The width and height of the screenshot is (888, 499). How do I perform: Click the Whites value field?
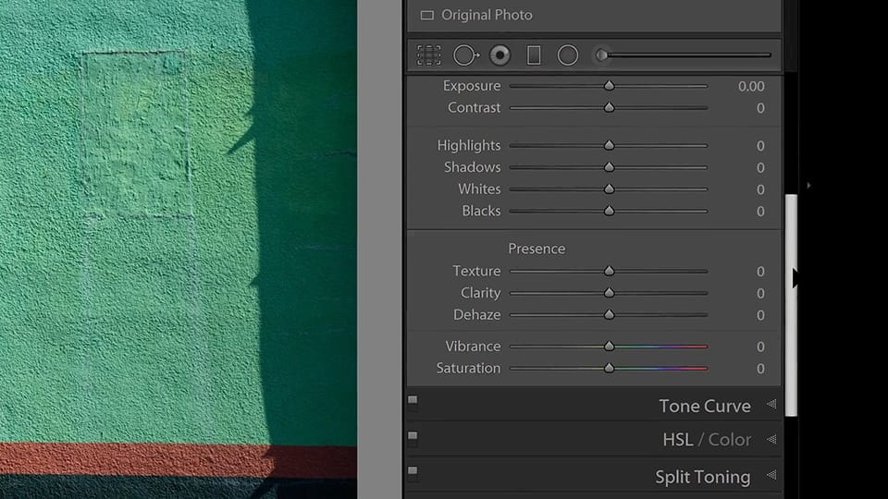pyautogui.click(x=760, y=189)
